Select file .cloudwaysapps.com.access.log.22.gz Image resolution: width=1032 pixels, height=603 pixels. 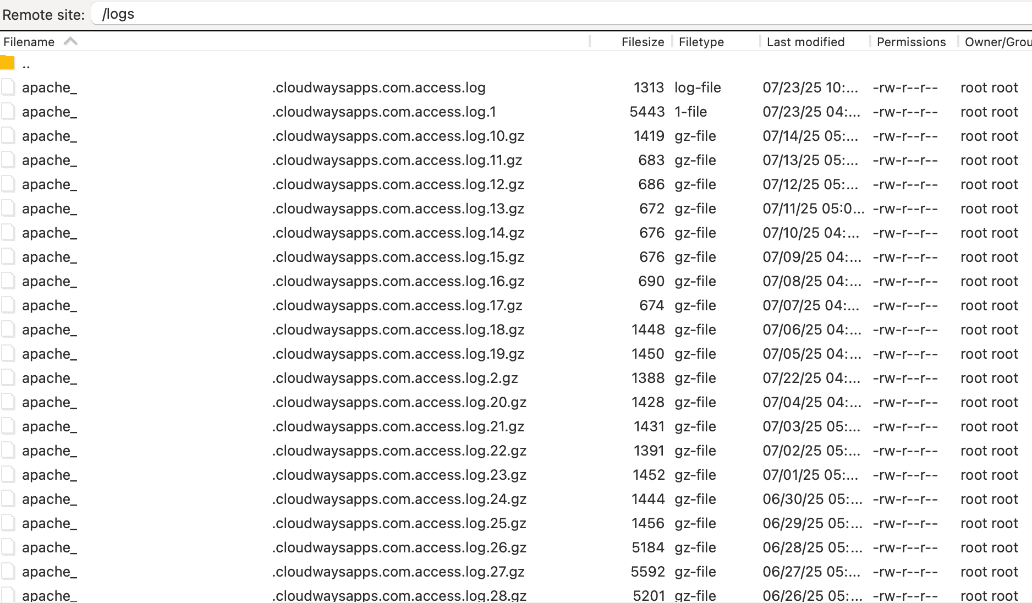click(x=399, y=451)
